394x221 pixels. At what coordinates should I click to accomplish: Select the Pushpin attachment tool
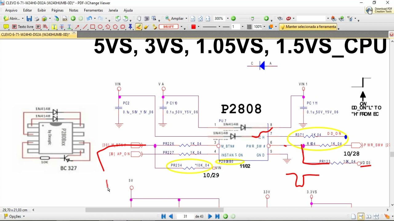131,27
